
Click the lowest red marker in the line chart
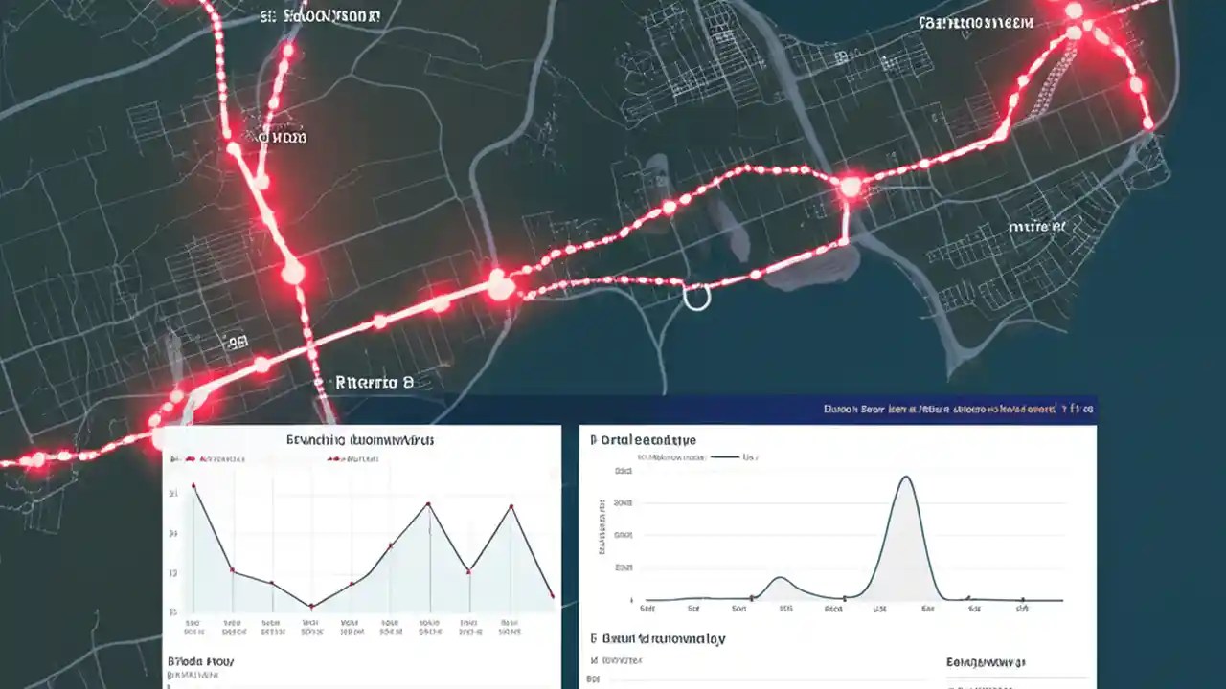point(311,606)
